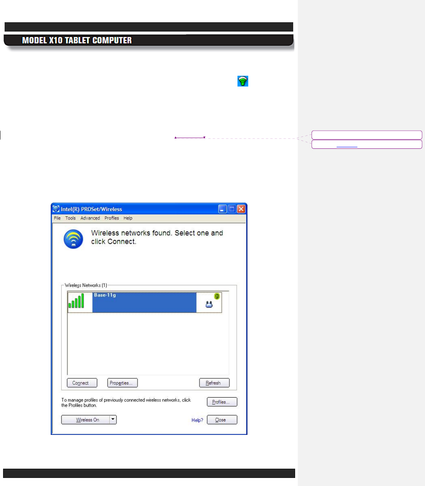This screenshot has width=425, height=486.
Task: Close the Intel PROSet/Wireless window with X
Action: click(x=241, y=209)
